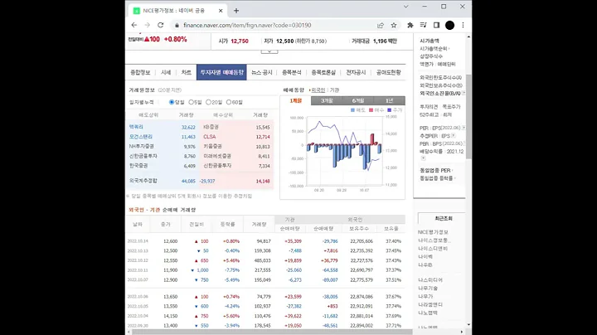This screenshot has width=597, height=335.
Task: Click the browser forward arrow
Action: coord(148,25)
